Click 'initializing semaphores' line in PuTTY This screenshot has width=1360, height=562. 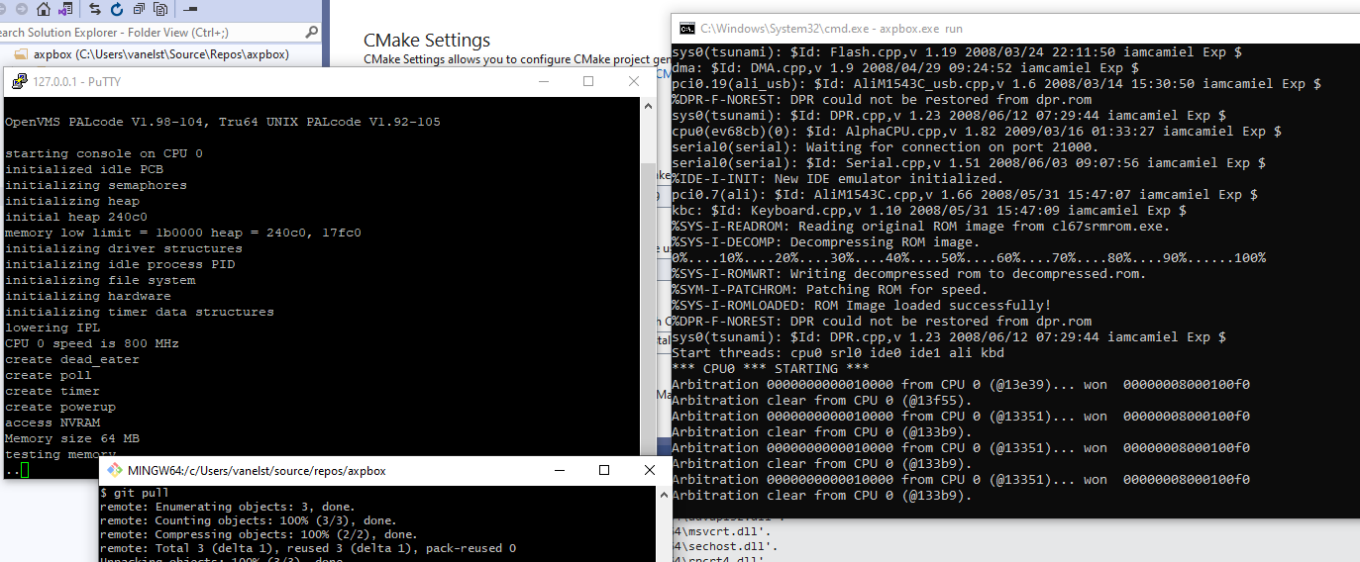(x=96, y=185)
